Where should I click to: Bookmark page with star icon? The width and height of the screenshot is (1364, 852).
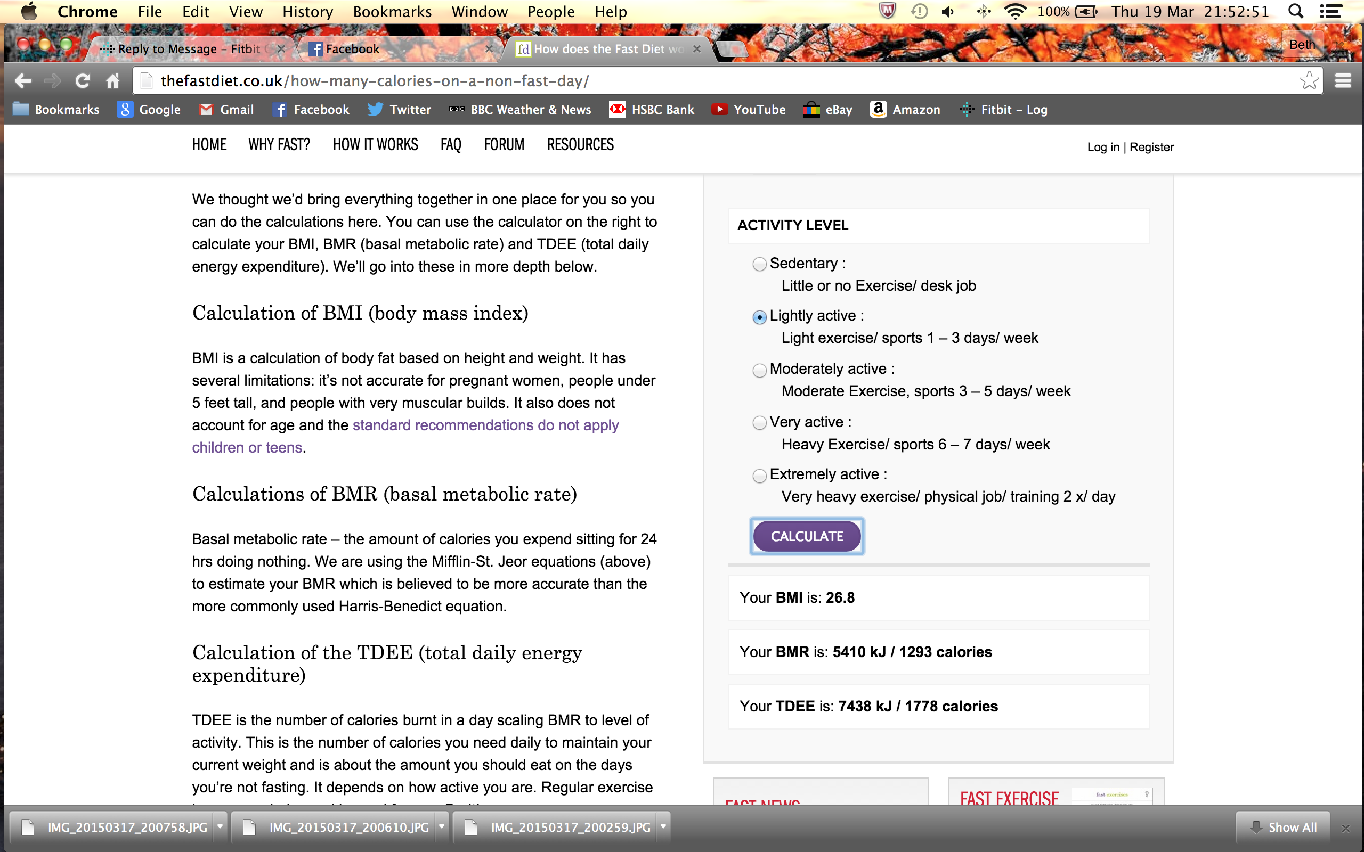[1309, 81]
